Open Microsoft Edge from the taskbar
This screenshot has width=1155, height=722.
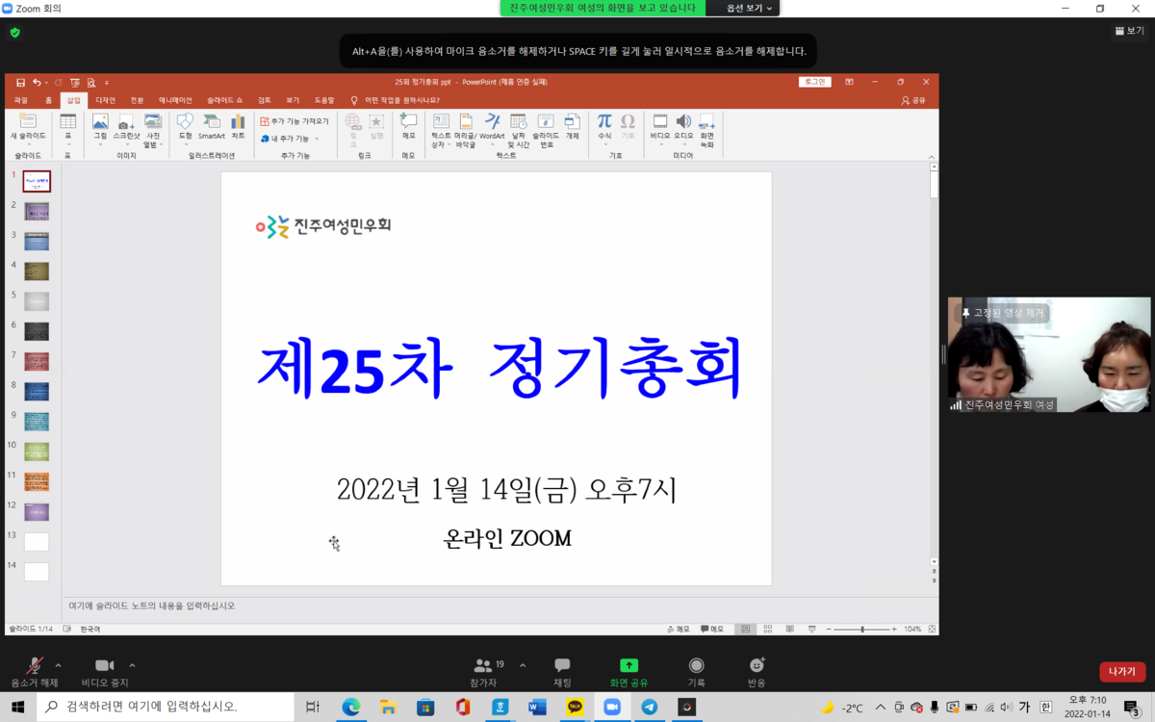tap(350, 708)
